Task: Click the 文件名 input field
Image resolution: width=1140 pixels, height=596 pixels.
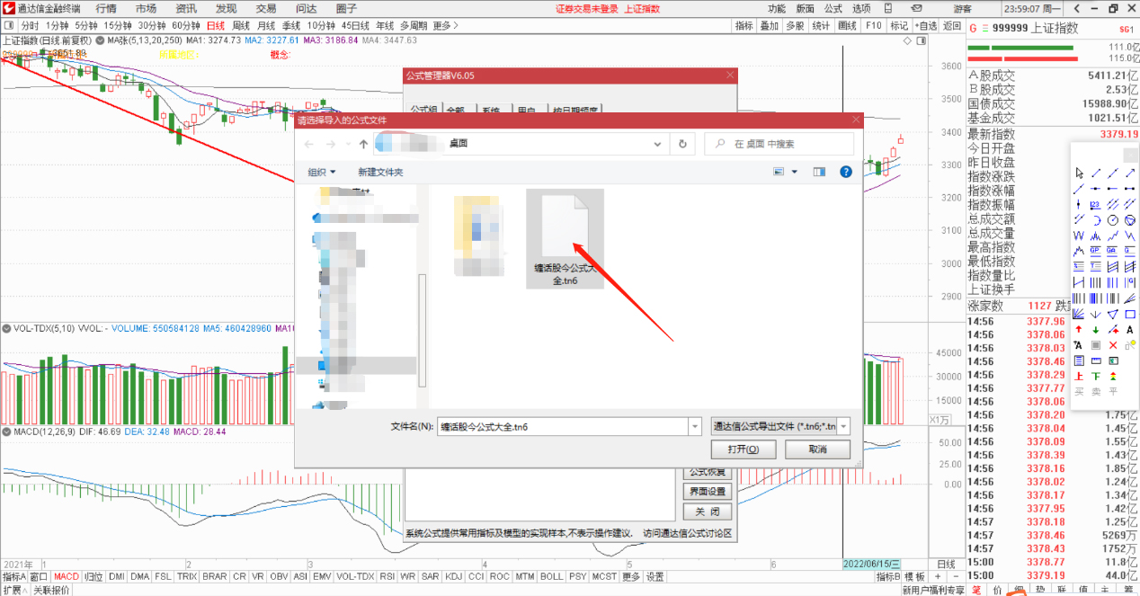Action: click(x=562, y=426)
